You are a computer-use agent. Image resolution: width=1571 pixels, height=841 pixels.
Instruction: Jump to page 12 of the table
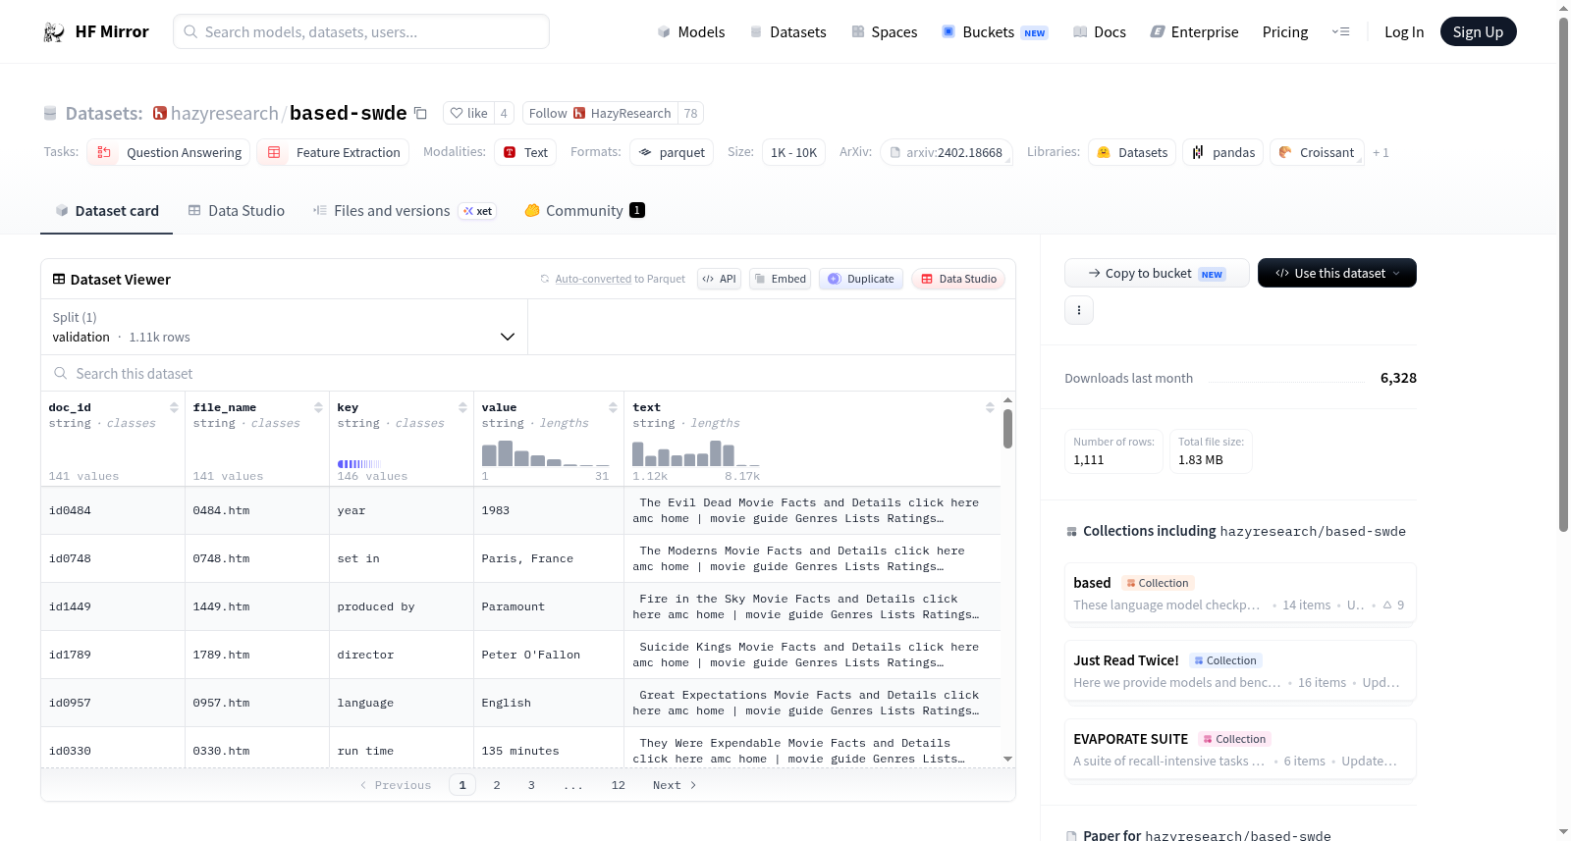point(618,785)
